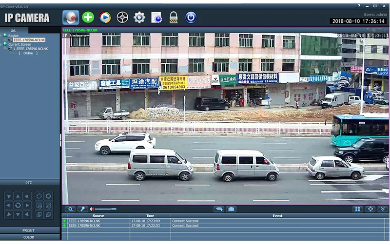
Task: Move PTZ camera diagonally up-left
Action: [9, 196]
